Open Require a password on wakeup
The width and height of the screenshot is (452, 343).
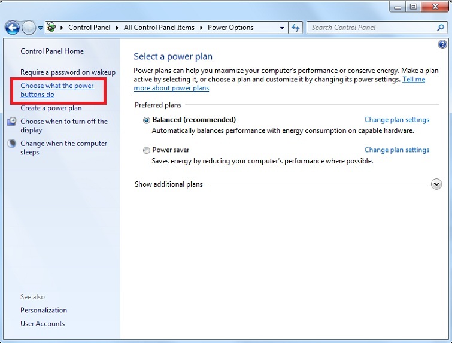[68, 72]
